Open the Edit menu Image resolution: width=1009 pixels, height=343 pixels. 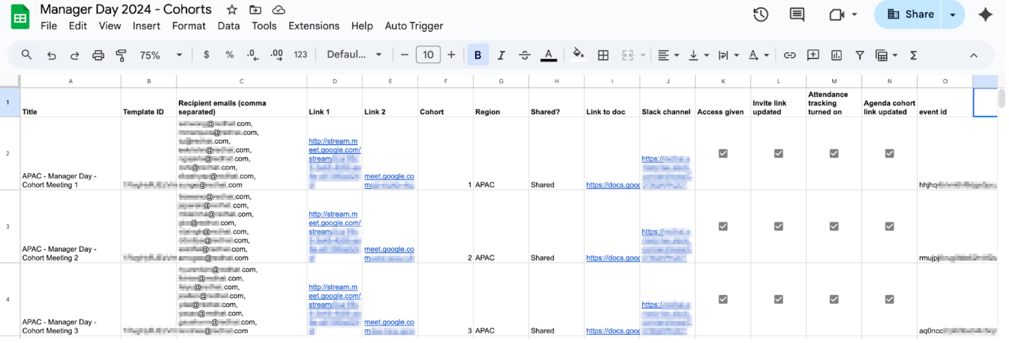click(x=78, y=26)
